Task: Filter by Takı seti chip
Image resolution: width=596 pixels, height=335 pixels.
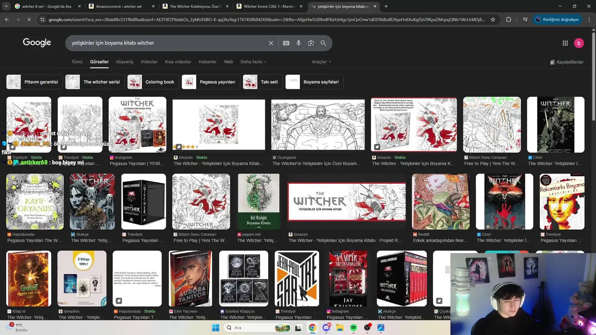Action: (x=262, y=82)
